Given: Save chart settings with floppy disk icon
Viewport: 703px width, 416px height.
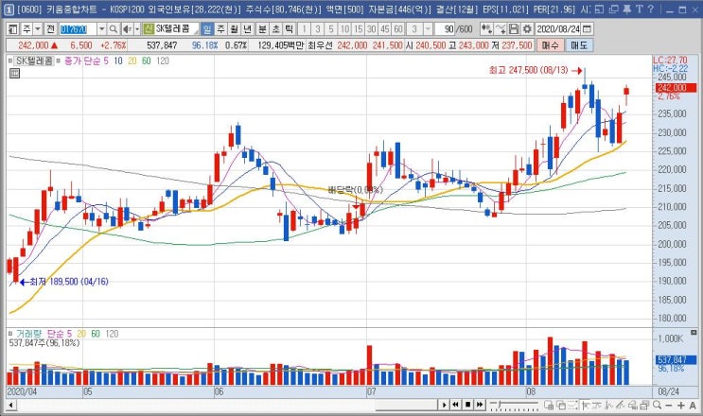Looking at the screenshot, I should (x=514, y=29).
